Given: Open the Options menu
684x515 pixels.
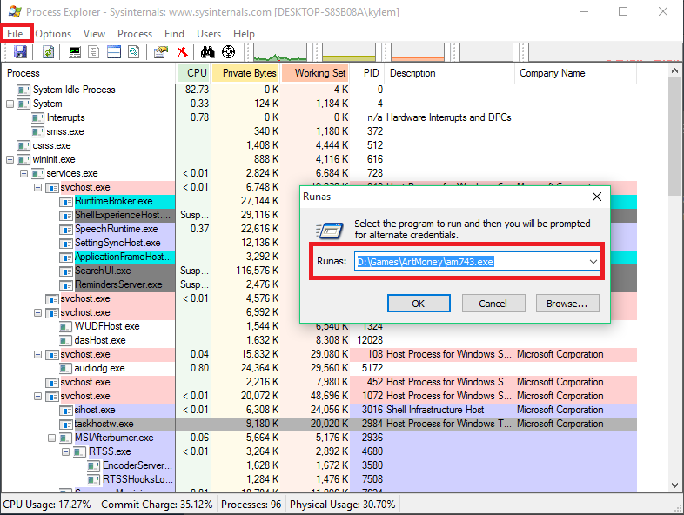Looking at the screenshot, I should coord(53,34).
